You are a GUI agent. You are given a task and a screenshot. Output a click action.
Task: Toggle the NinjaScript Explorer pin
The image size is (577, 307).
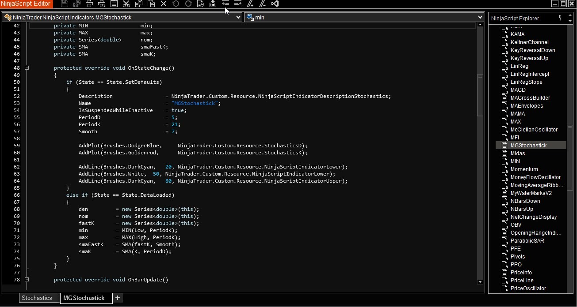click(560, 18)
